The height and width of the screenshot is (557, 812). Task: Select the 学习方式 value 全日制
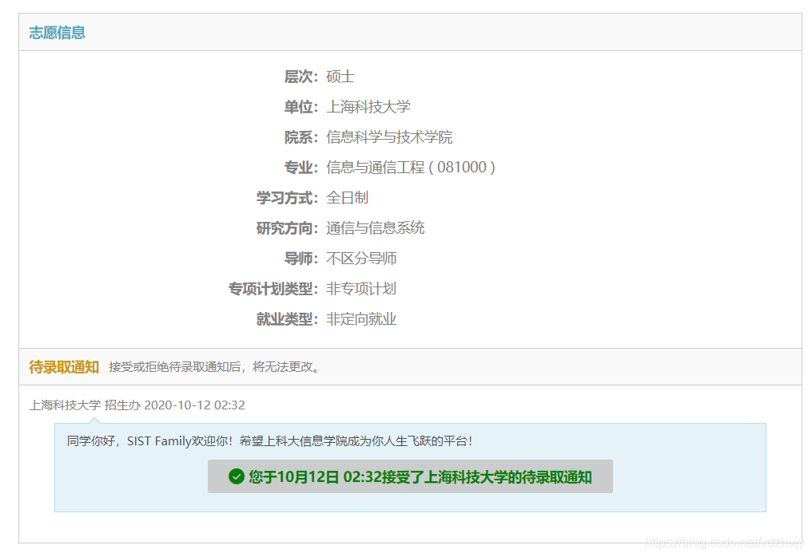(347, 198)
